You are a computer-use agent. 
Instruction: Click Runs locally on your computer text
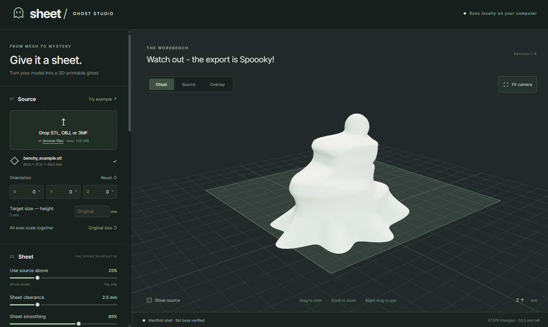503,13
